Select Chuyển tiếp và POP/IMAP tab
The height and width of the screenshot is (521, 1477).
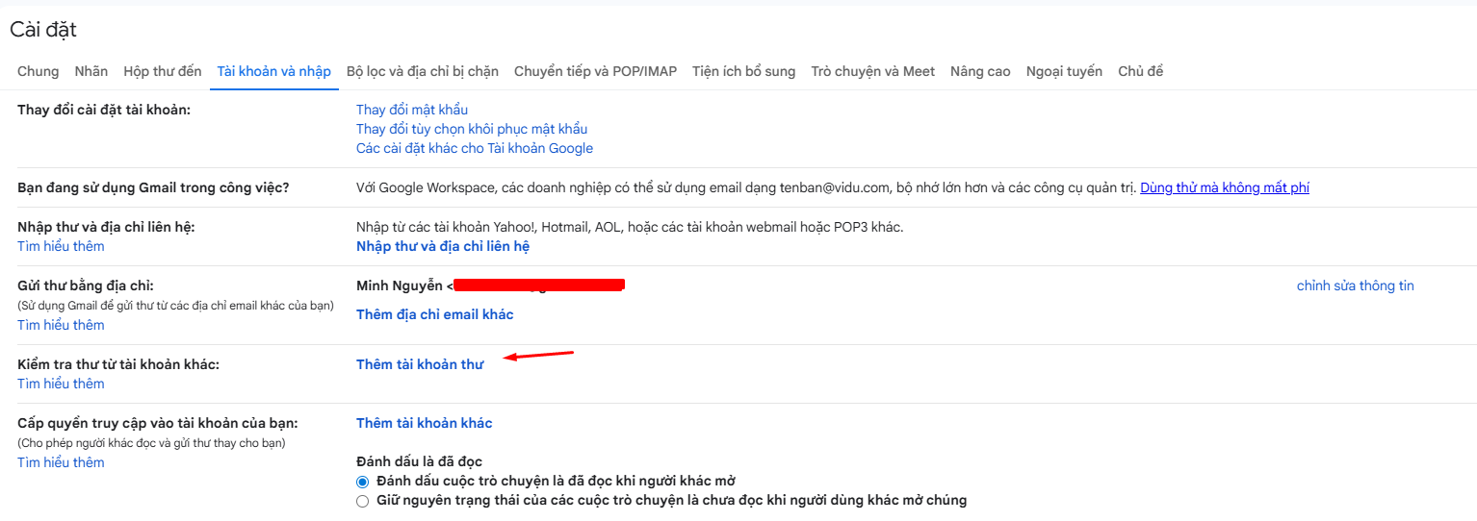click(x=595, y=71)
